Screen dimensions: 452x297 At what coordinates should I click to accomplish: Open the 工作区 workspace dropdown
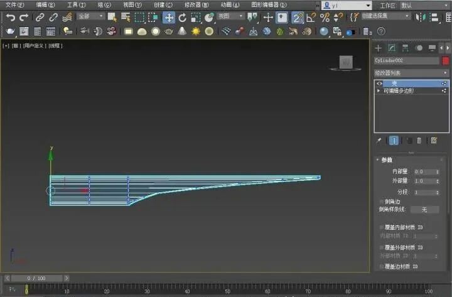[424, 5]
